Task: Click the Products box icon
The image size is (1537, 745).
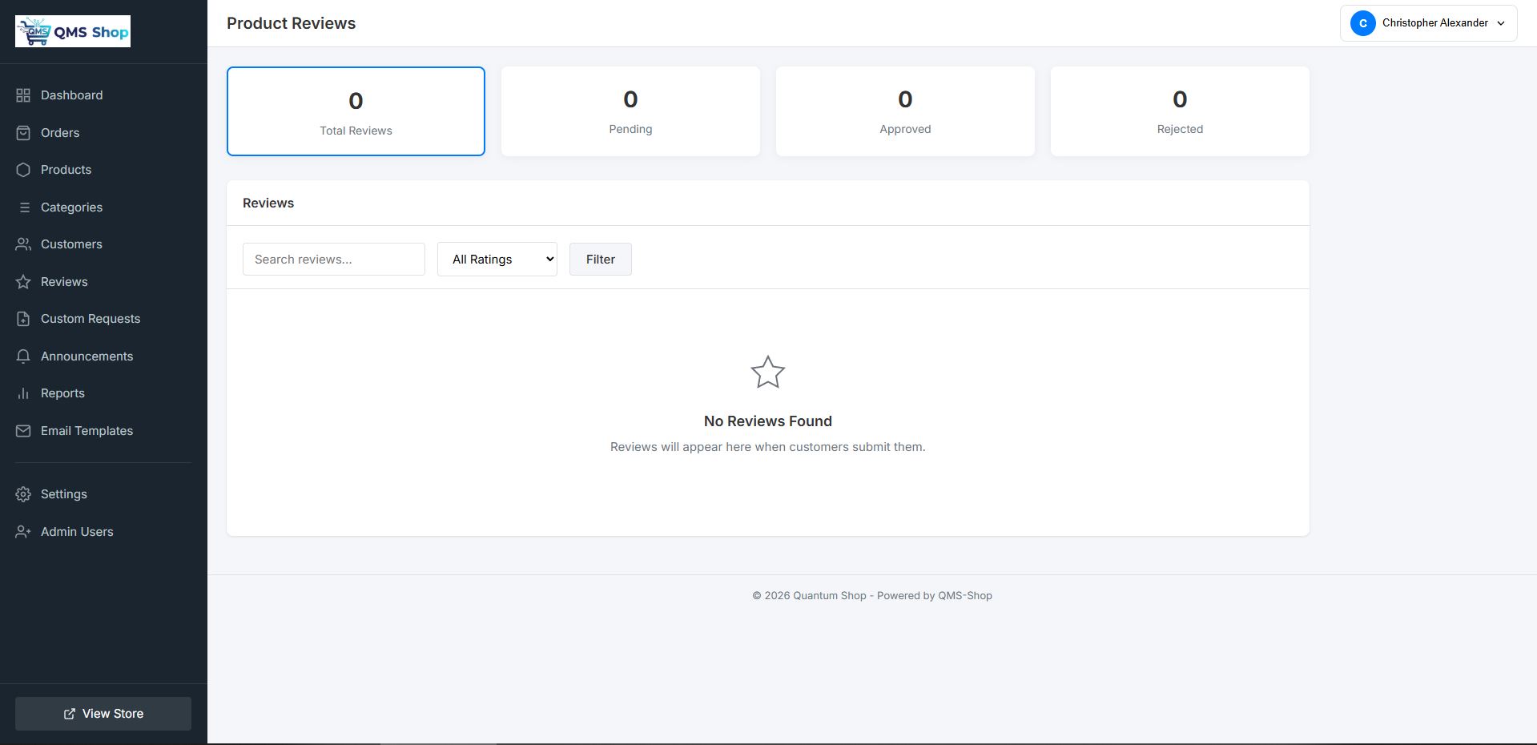Action: [23, 170]
